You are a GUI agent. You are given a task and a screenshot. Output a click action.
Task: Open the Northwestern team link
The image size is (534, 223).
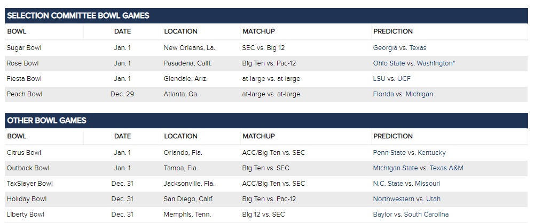393,199
